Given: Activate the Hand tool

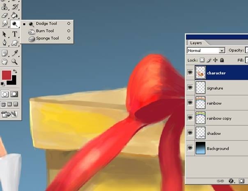Looking at the screenshot, I should (x=5, y=62).
